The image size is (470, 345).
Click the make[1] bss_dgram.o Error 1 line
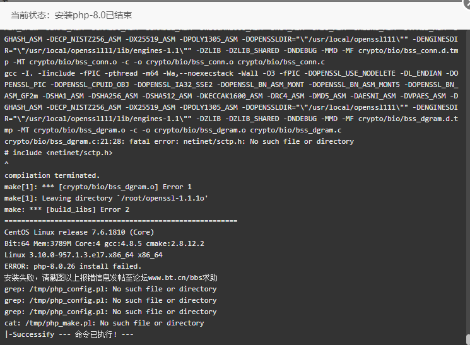pos(98,187)
